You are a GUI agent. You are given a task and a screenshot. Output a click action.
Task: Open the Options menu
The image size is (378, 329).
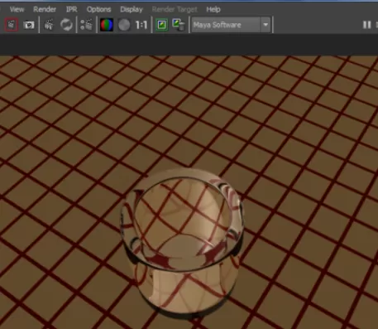(98, 9)
